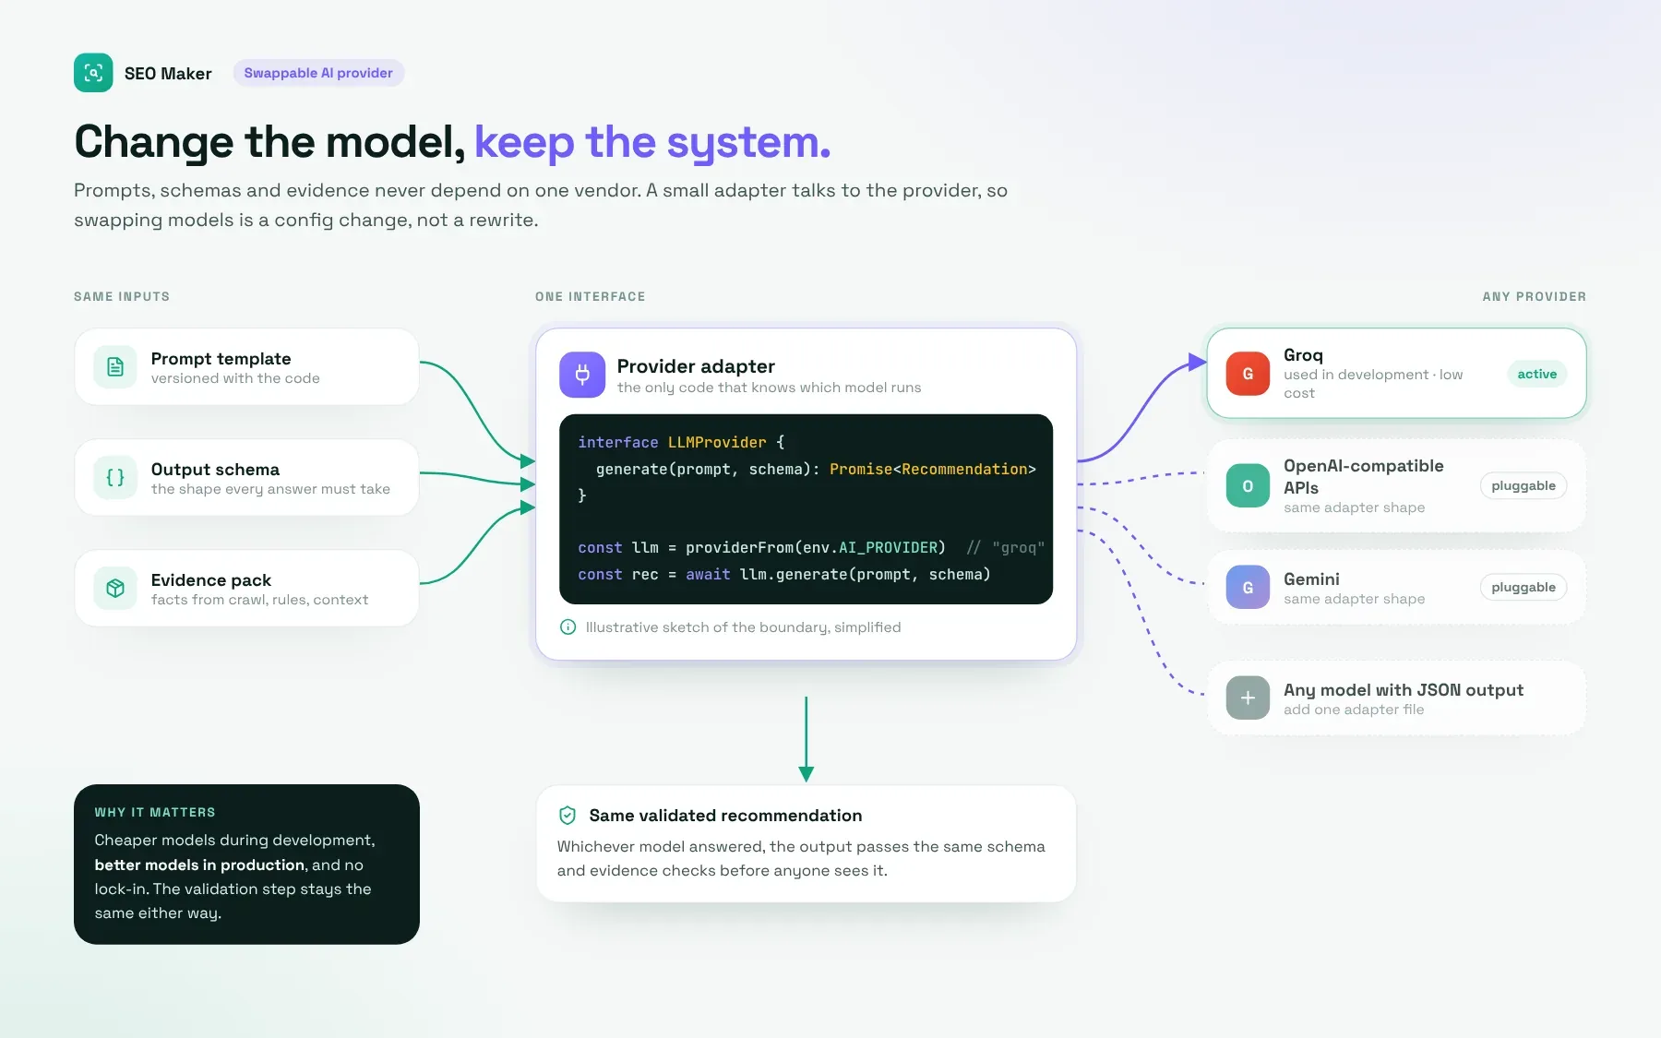Click 'better models in production' bold text

[x=199, y=865]
